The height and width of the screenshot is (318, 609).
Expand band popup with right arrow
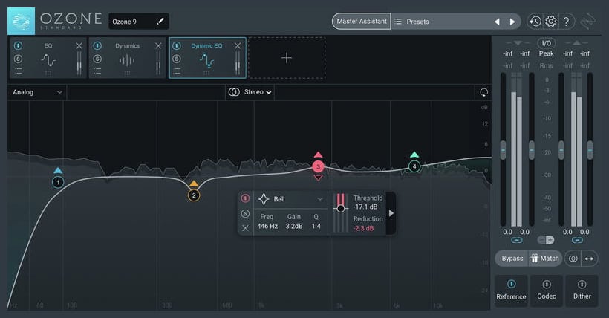pyautogui.click(x=391, y=213)
